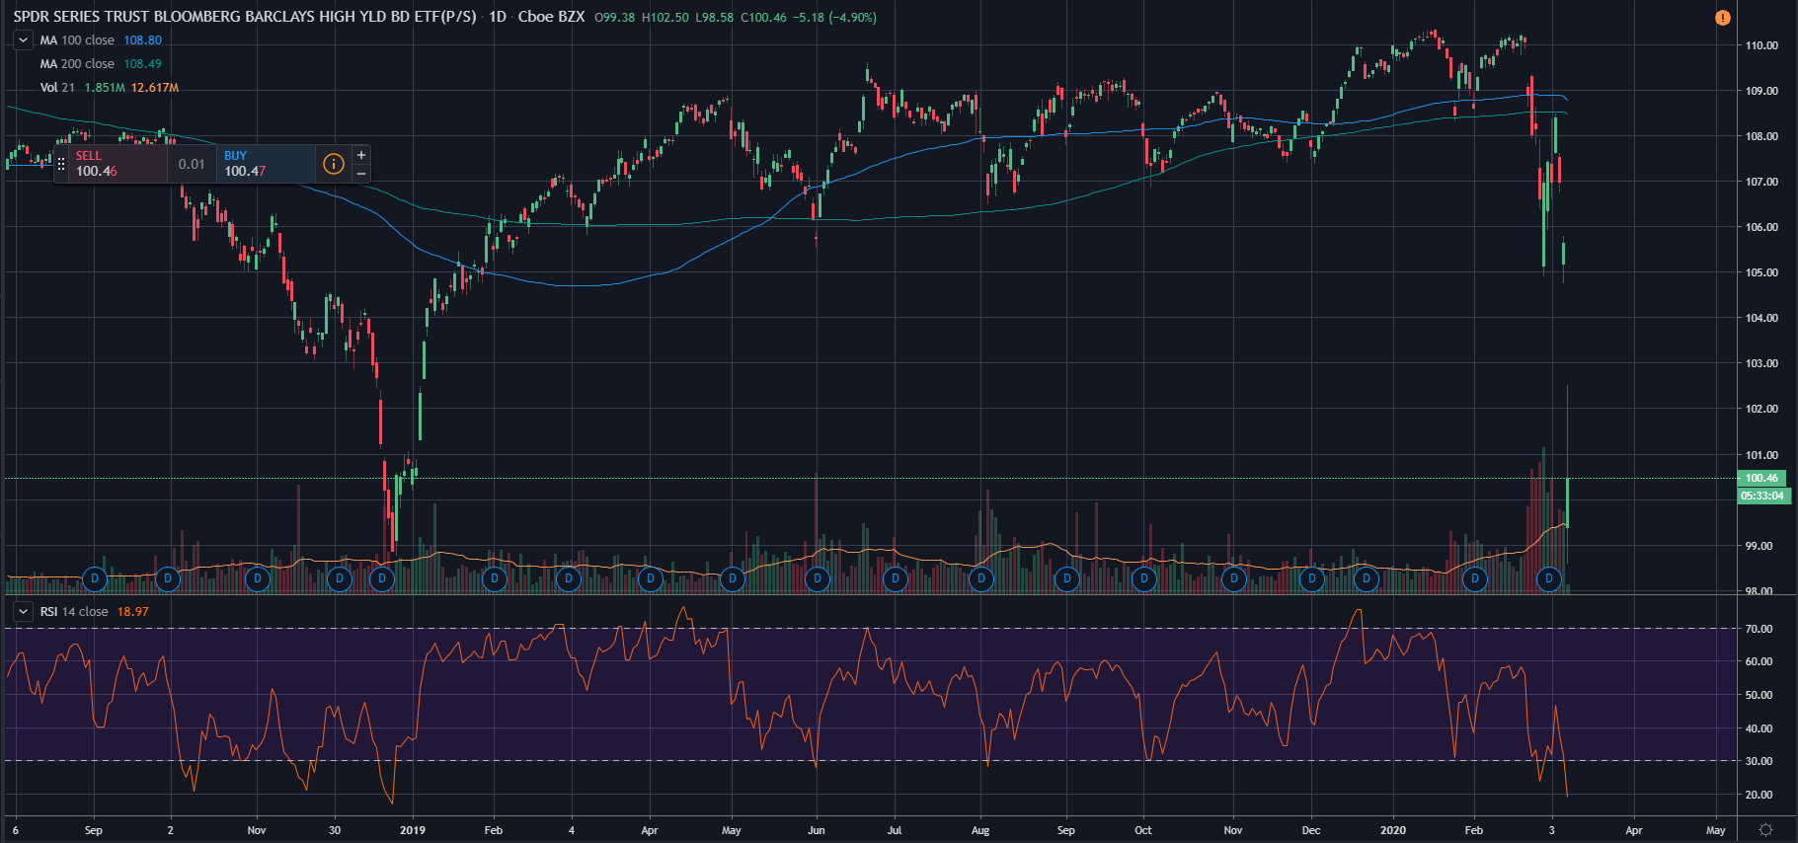This screenshot has width=1798, height=843.
Task: Click the green 100.46 current price label
Action: click(x=1761, y=479)
